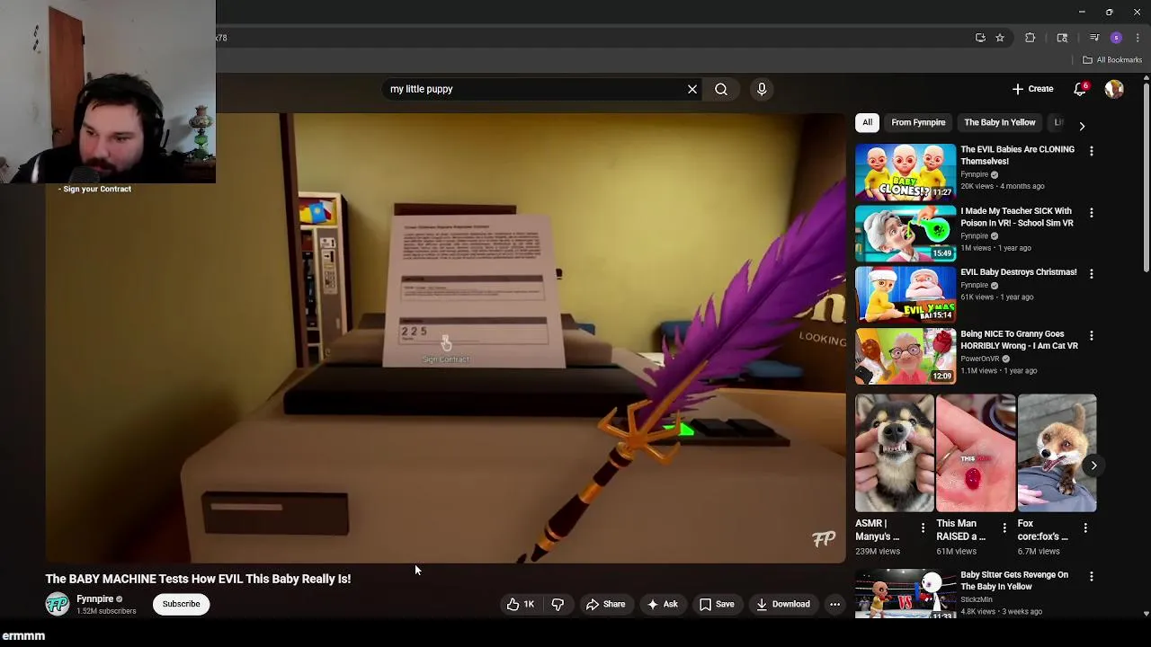
Task: Ask about this video
Action: point(663,604)
